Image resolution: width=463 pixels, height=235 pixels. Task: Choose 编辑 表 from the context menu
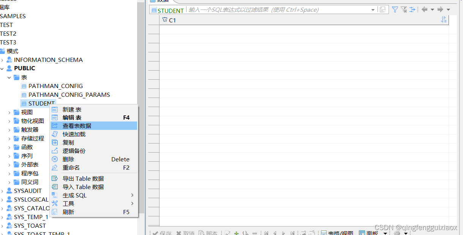(x=94, y=118)
